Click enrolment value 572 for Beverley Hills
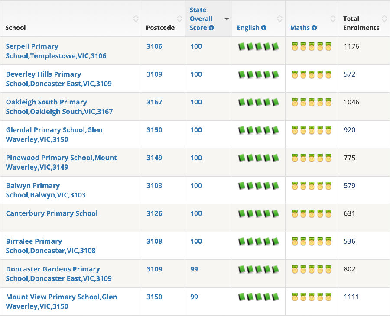The height and width of the screenshot is (316, 390). point(349,74)
